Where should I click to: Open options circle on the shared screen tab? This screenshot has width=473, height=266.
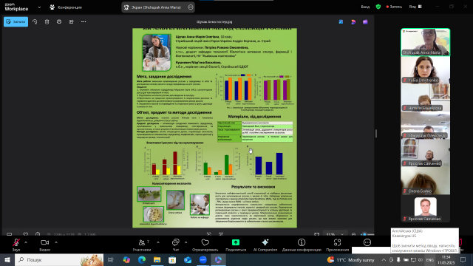tap(191, 7)
